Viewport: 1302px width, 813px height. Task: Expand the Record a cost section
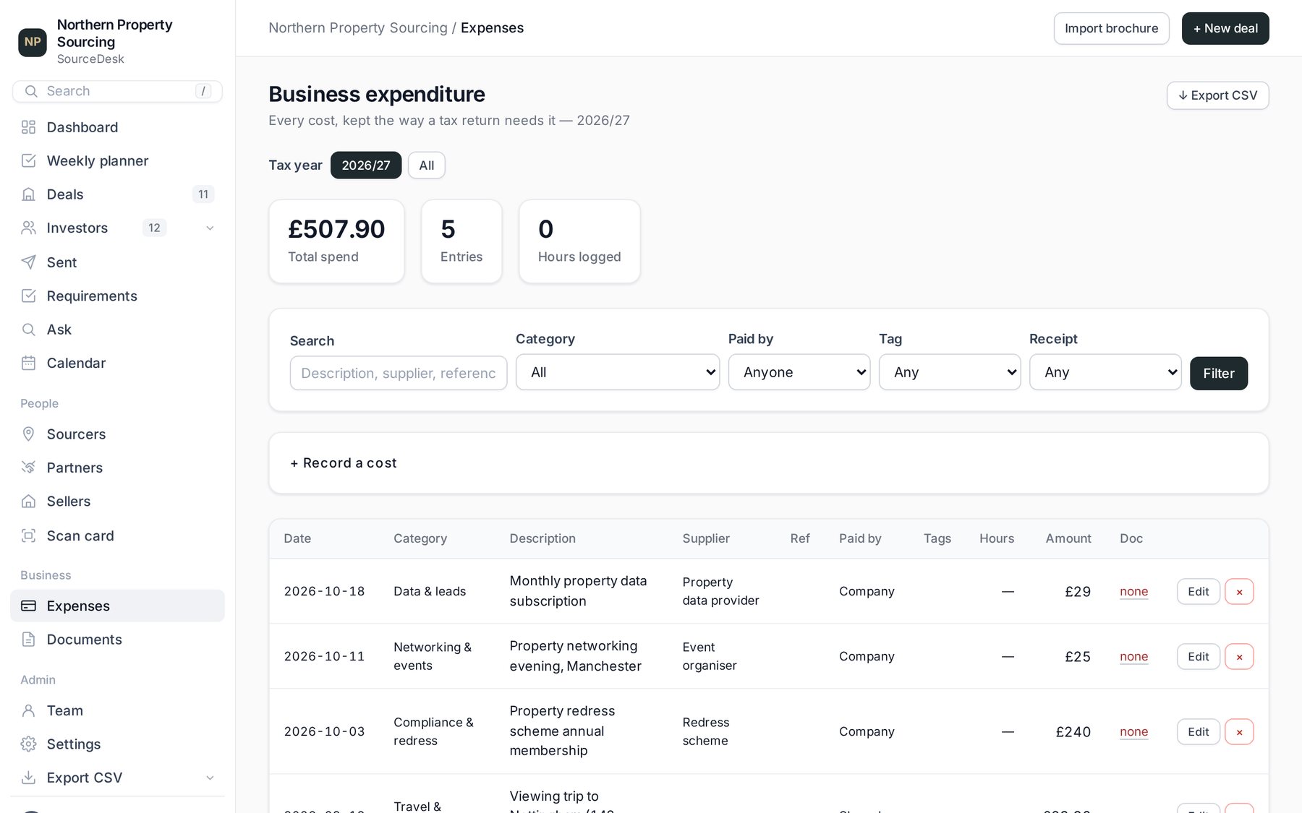pyautogui.click(x=344, y=463)
